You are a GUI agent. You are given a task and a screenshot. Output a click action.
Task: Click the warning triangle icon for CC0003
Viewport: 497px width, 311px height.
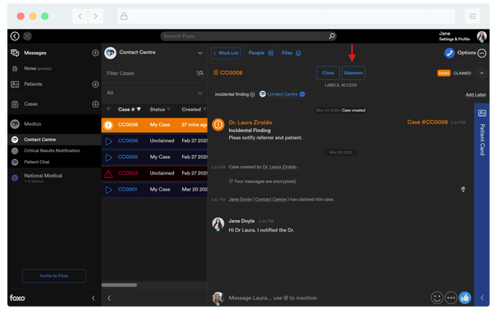[108, 174]
